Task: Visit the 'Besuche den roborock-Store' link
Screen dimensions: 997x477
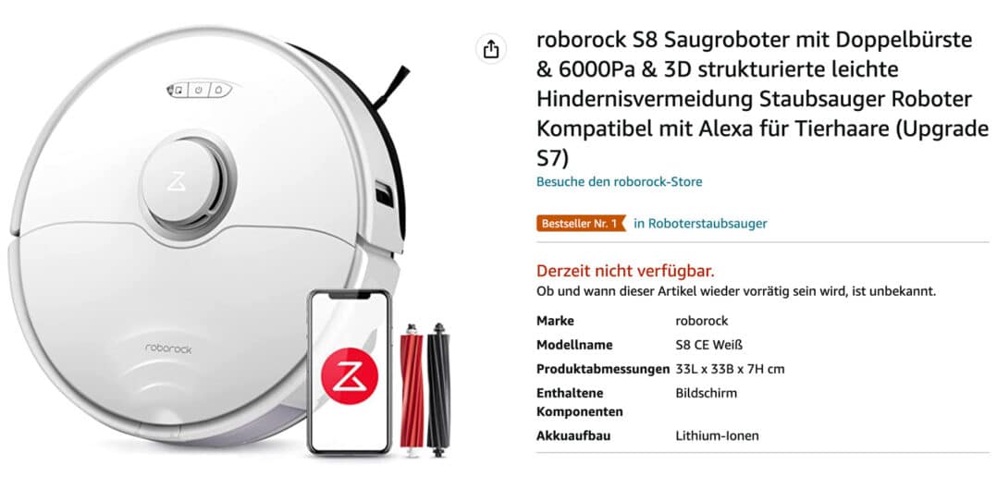Action: point(620,182)
